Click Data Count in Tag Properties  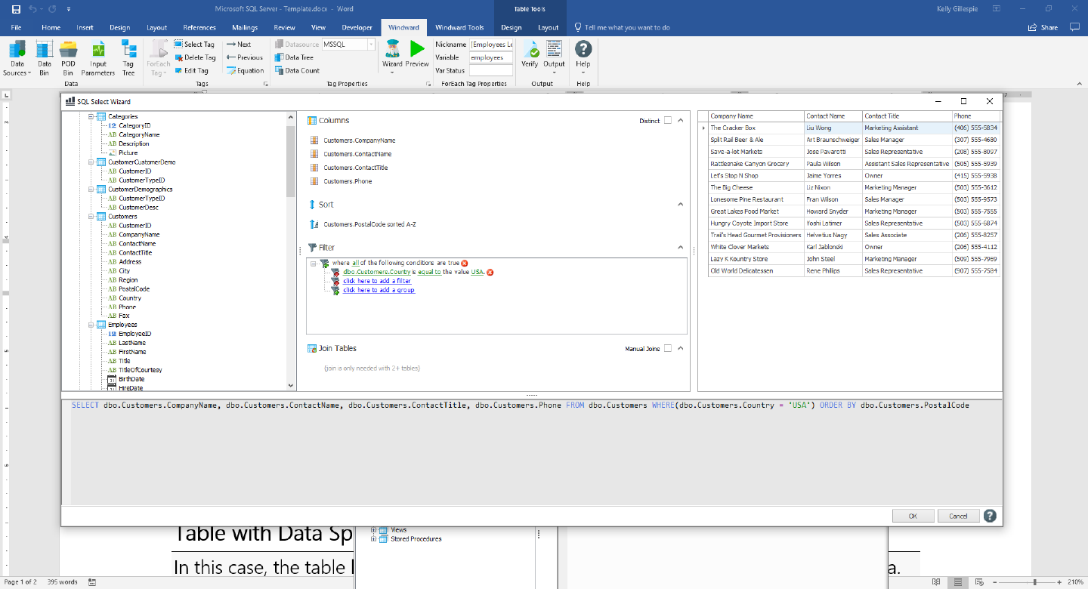[297, 71]
